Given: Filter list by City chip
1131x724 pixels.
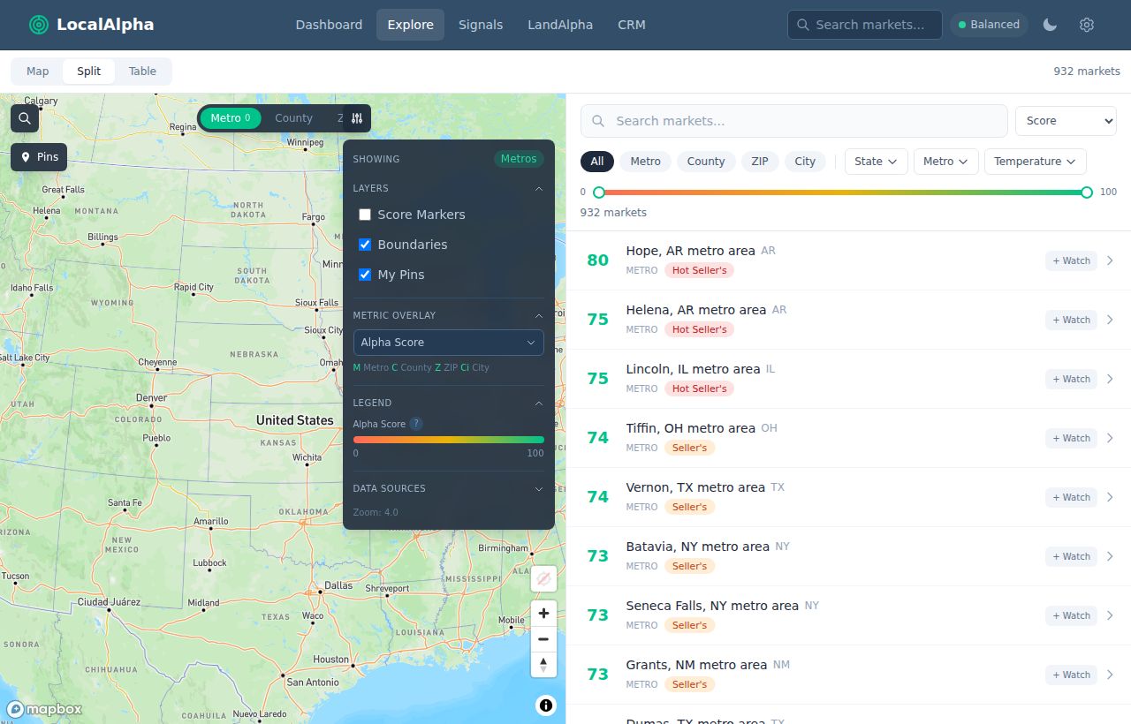Looking at the screenshot, I should point(805,162).
